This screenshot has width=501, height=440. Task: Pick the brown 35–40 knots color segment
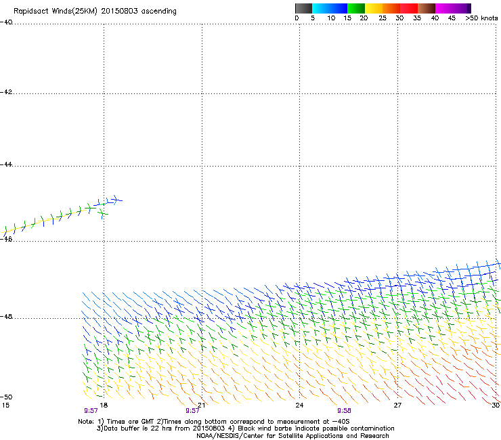coord(427,8)
